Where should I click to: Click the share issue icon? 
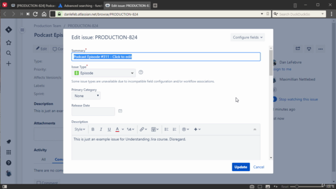point(298,49)
